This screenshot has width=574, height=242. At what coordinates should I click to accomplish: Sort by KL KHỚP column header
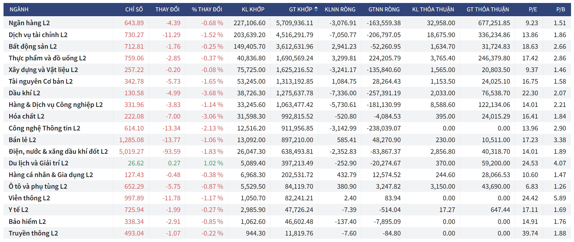[253, 9]
